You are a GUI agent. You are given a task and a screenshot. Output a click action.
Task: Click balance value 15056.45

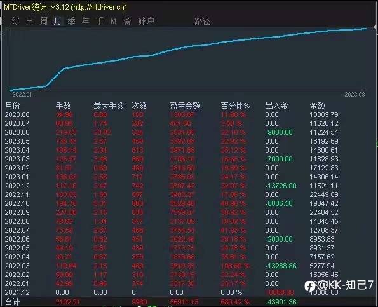click(324, 275)
